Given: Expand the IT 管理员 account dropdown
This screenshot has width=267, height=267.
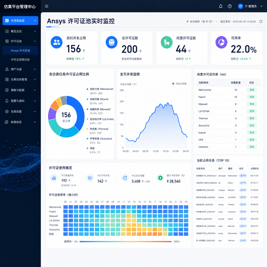Looking at the screenshot, I should pyautogui.click(x=261, y=6).
